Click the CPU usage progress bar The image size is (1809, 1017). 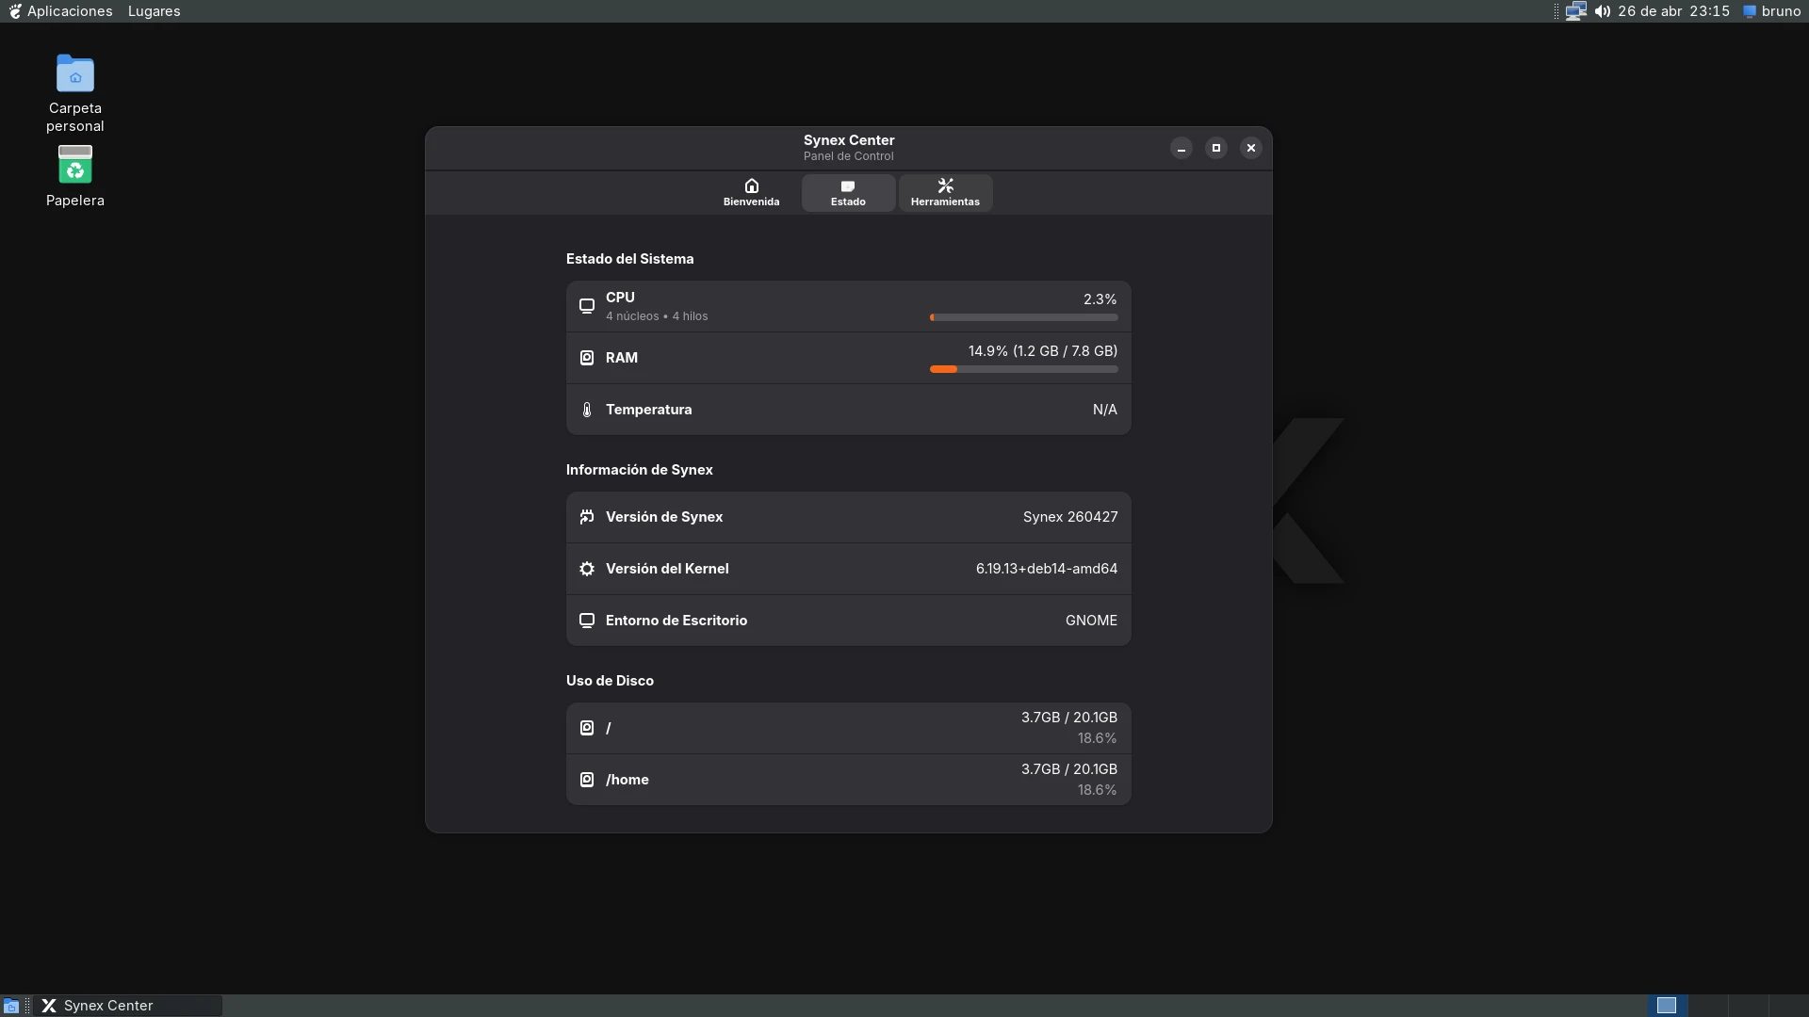coord(1022,316)
